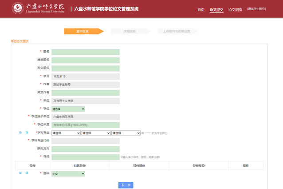Click into the 导师 advisor field
The image size is (283, 189).
pyautogui.click(x=86, y=157)
